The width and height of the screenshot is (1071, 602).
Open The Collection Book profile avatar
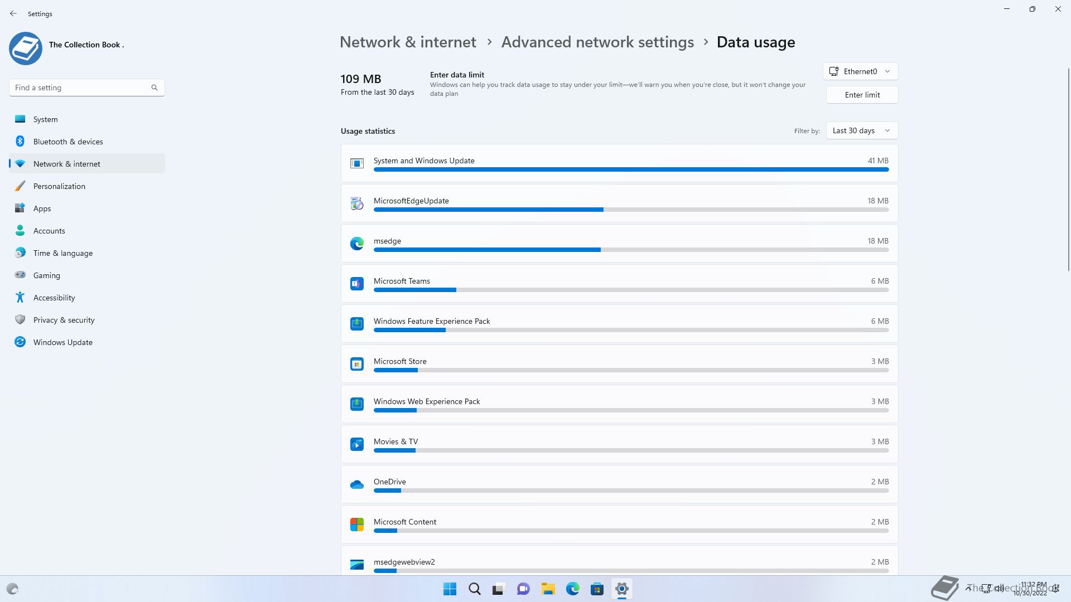click(x=26, y=48)
